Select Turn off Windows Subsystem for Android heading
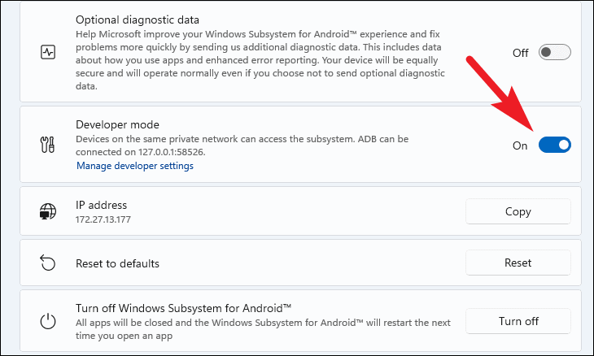The image size is (594, 356). (183, 307)
